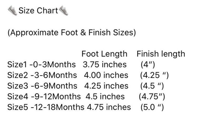Click the (4") finish length value

[x=148, y=65]
